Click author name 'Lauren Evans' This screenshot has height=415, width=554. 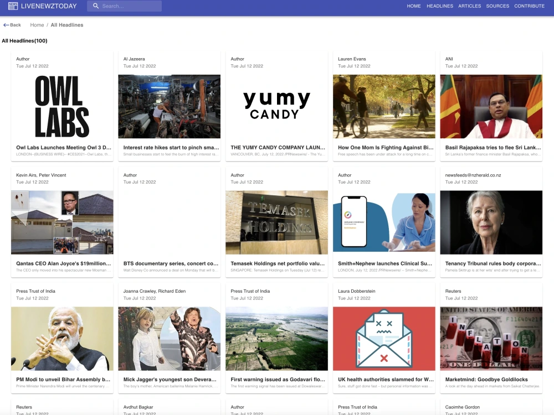click(x=352, y=59)
